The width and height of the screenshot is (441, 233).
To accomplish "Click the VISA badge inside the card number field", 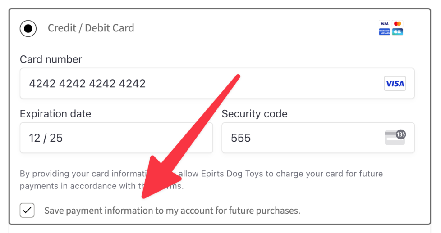I will (x=395, y=84).
